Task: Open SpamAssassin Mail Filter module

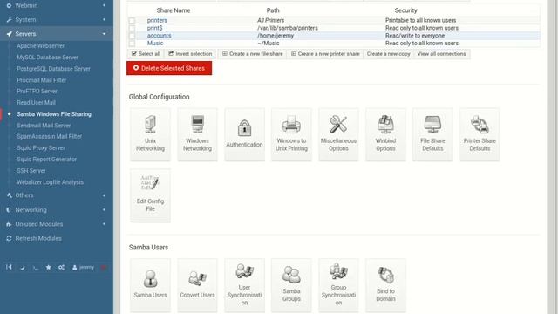Action: point(49,136)
